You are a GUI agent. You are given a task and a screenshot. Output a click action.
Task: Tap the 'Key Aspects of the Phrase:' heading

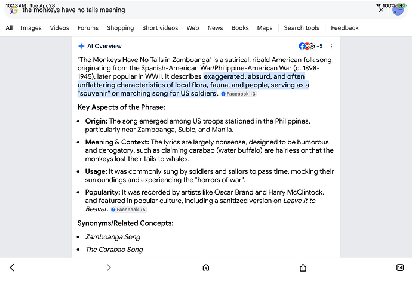tap(121, 107)
